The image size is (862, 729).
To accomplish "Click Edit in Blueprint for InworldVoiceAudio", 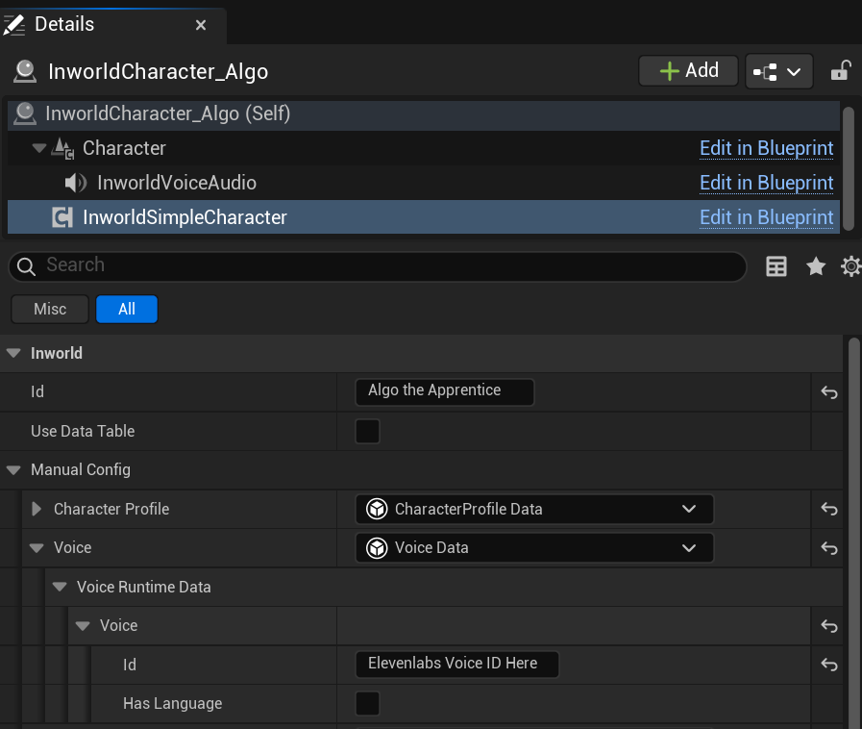I will [766, 183].
